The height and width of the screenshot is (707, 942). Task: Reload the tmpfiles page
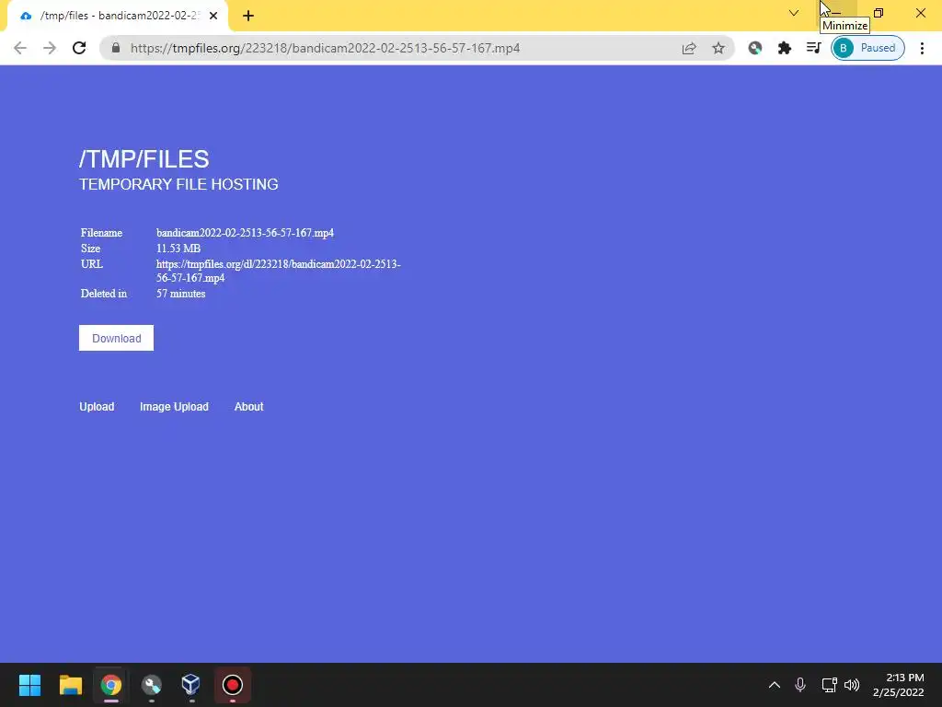coord(79,48)
